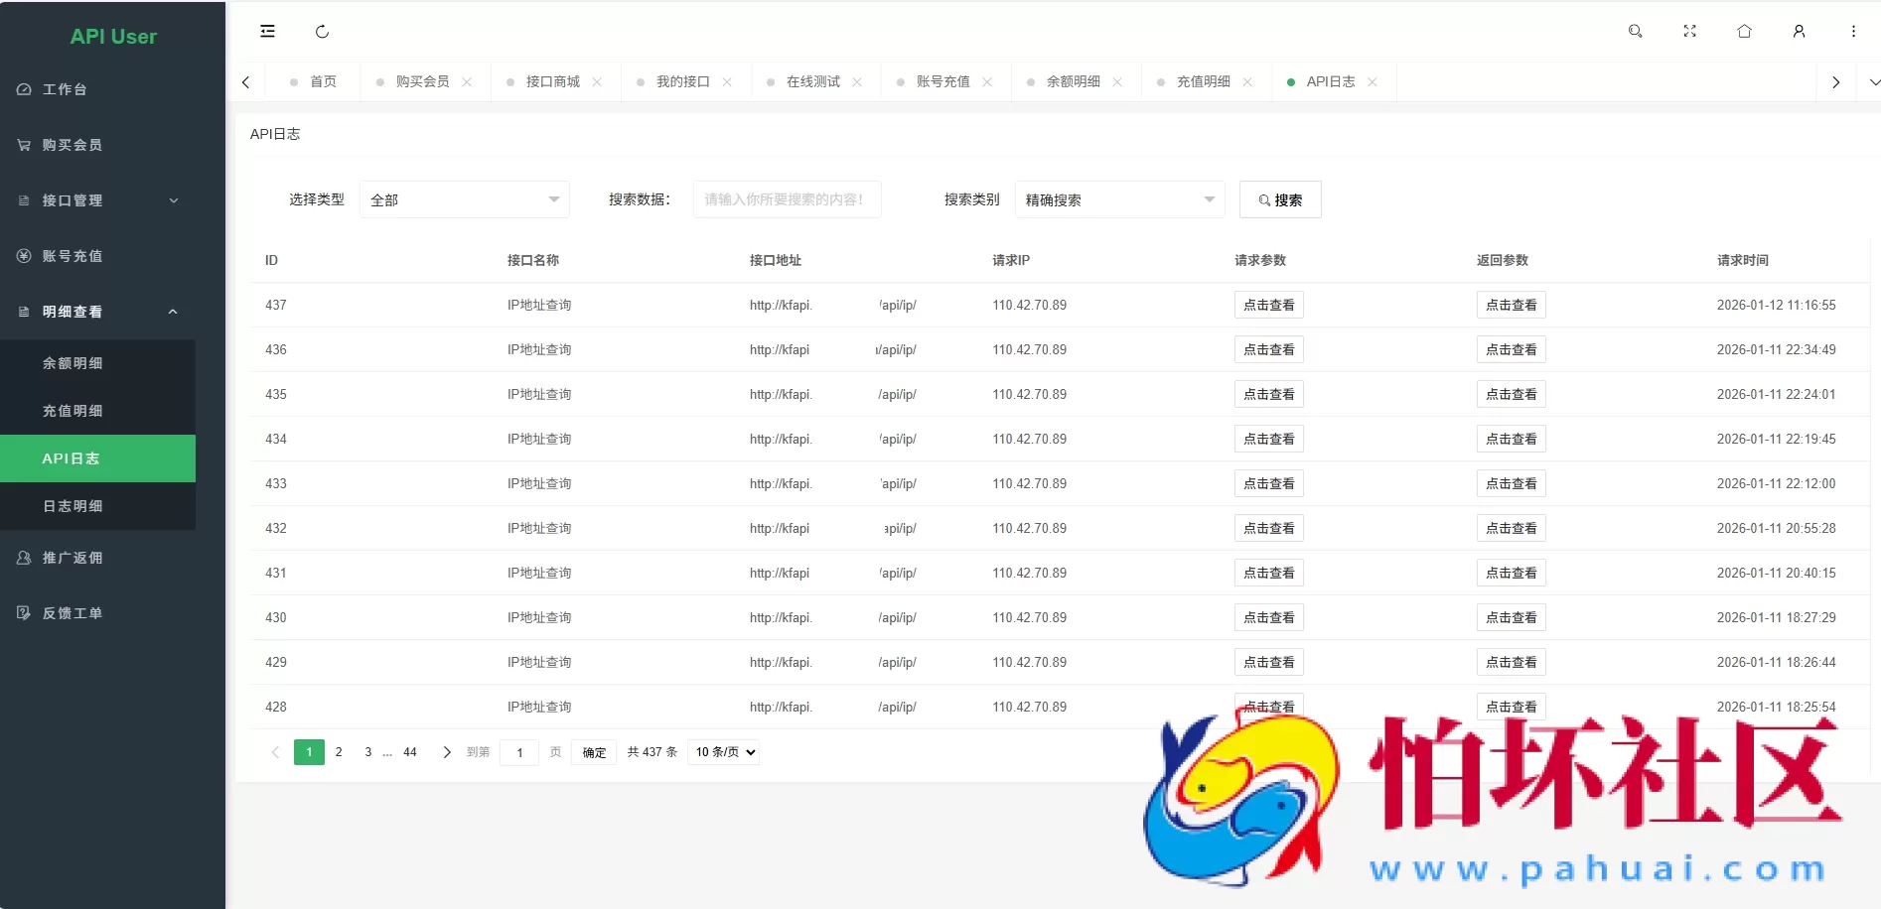Open the 选择类型 type dropdown
The image size is (1881, 909).
(464, 198)
